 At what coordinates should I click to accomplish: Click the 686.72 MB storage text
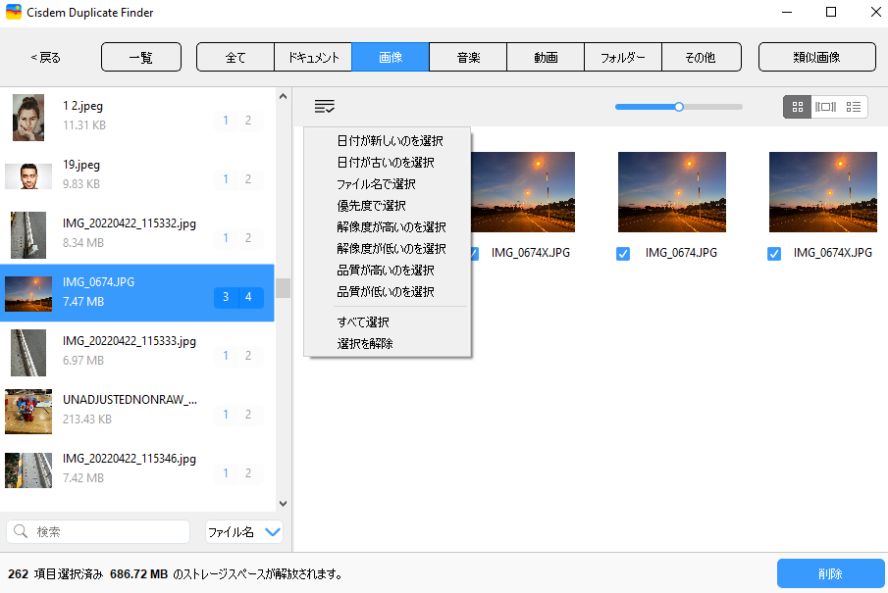138,573
